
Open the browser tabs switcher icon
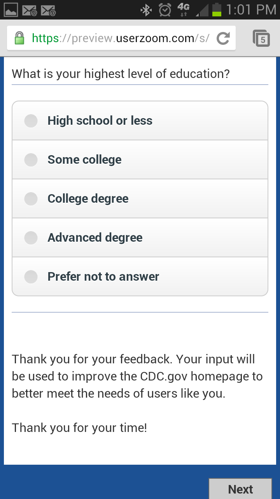click(261, 38)
